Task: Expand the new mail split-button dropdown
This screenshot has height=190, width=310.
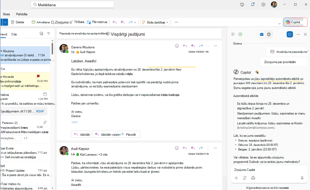Action: [6, 22]
